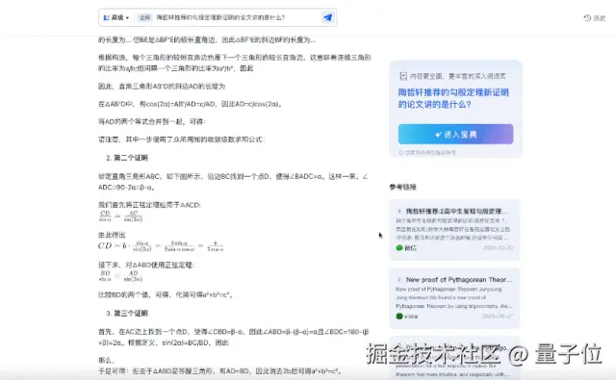This screenshot has width=616, height=380.
Task: Open New proof of Pythagorean Theorem reference
Action: pyautogui.click(x=454, y=298)
